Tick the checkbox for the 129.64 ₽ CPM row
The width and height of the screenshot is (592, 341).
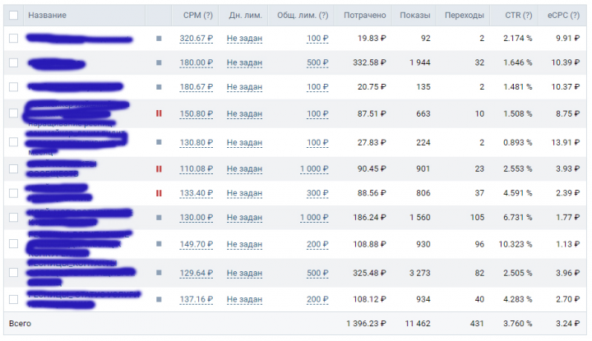tap(14, 273)
